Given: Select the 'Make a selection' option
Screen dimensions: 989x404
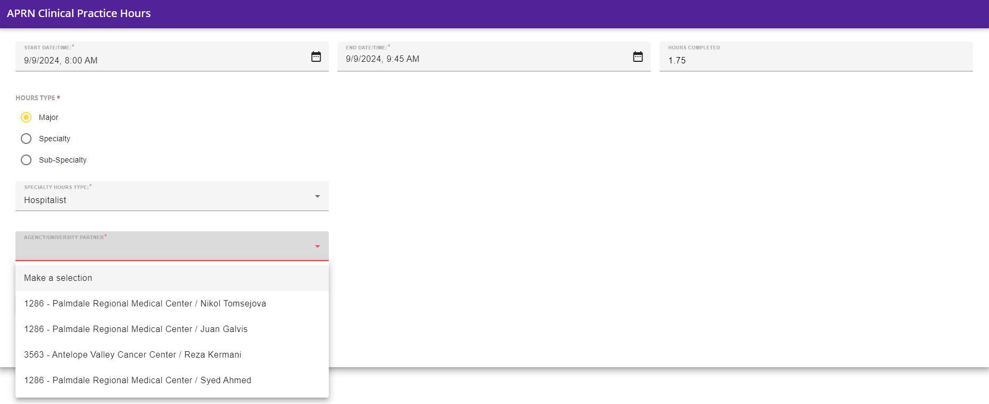Looking at the screenshot, I should (x=172, y=278).
